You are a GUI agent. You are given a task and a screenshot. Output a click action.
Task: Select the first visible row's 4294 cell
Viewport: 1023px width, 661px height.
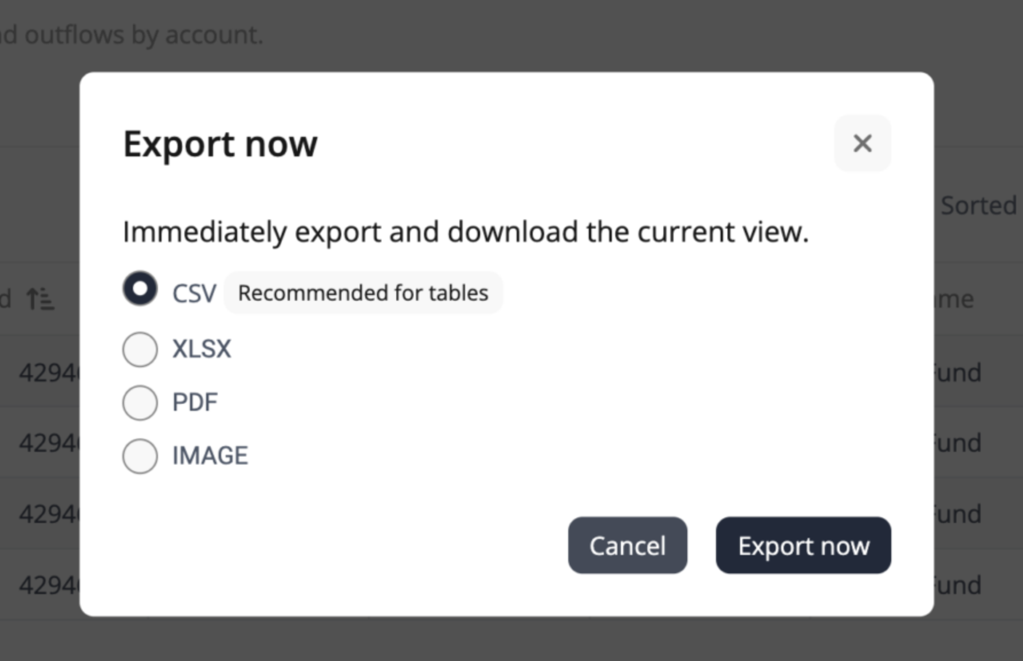click(x=49, y=373)
